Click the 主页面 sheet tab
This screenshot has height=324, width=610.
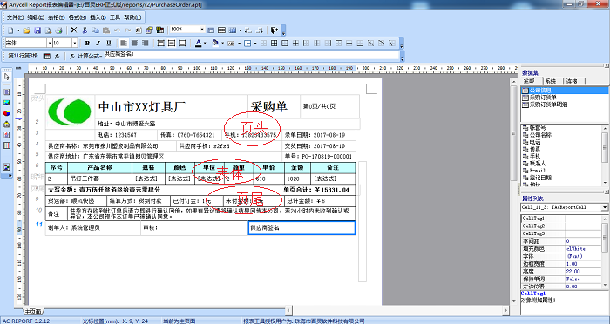(x=33, y=312)
